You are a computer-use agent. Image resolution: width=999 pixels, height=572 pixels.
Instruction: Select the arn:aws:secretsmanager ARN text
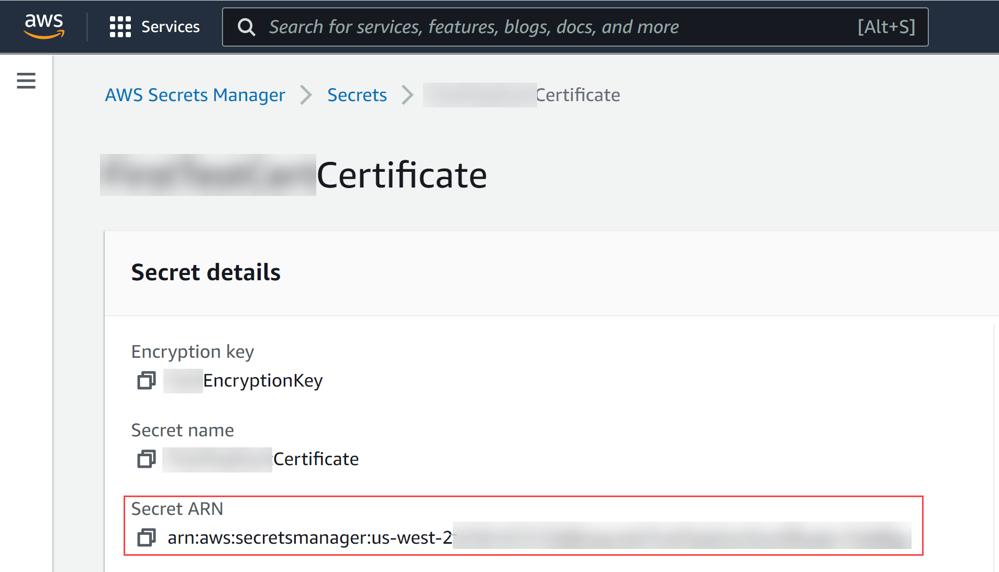(309, 537)
